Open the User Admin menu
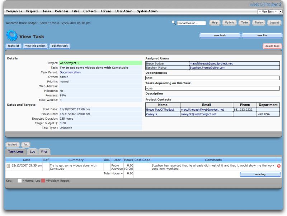287x216 pixels. pyautogui.click(x=124, y=11)
